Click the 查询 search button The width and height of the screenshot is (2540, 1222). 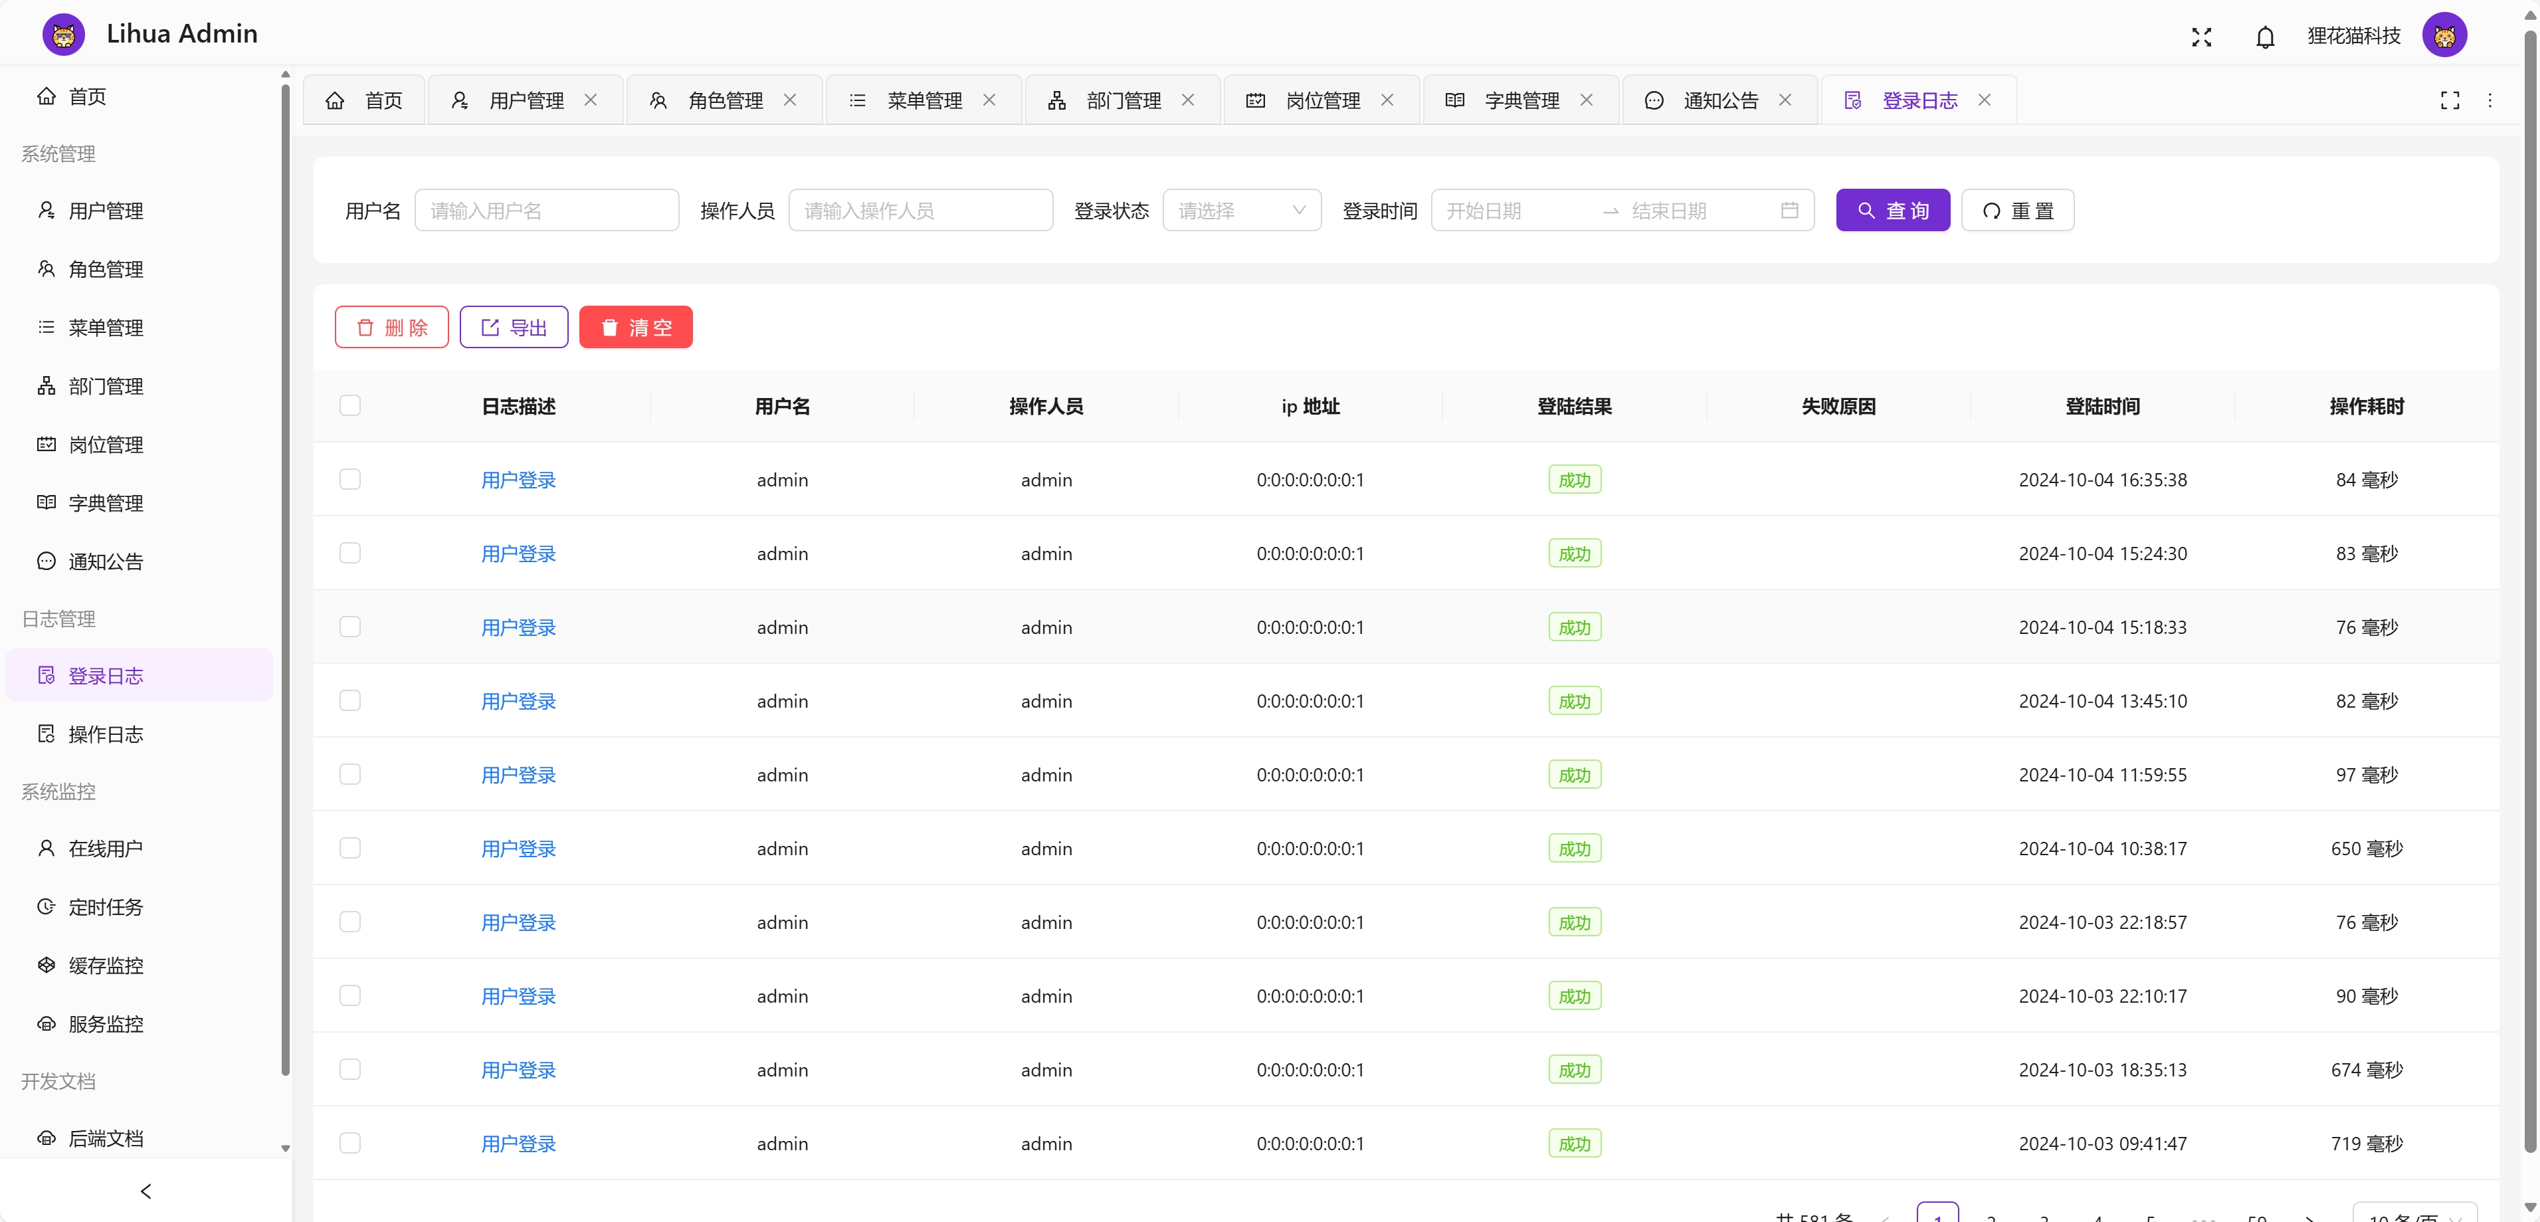pos(1892,210)
